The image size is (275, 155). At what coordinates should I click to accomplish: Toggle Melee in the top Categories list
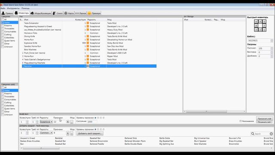pos(3,22)
